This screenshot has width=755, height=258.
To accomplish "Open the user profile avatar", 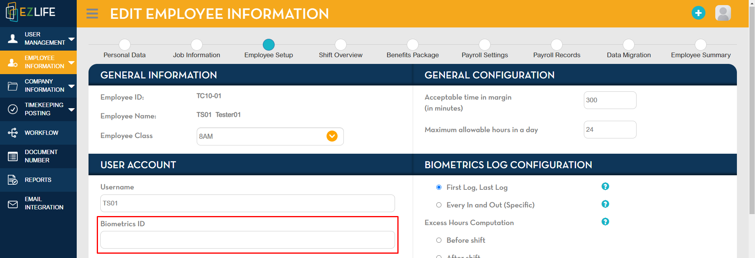I will (x=723, y=13).
